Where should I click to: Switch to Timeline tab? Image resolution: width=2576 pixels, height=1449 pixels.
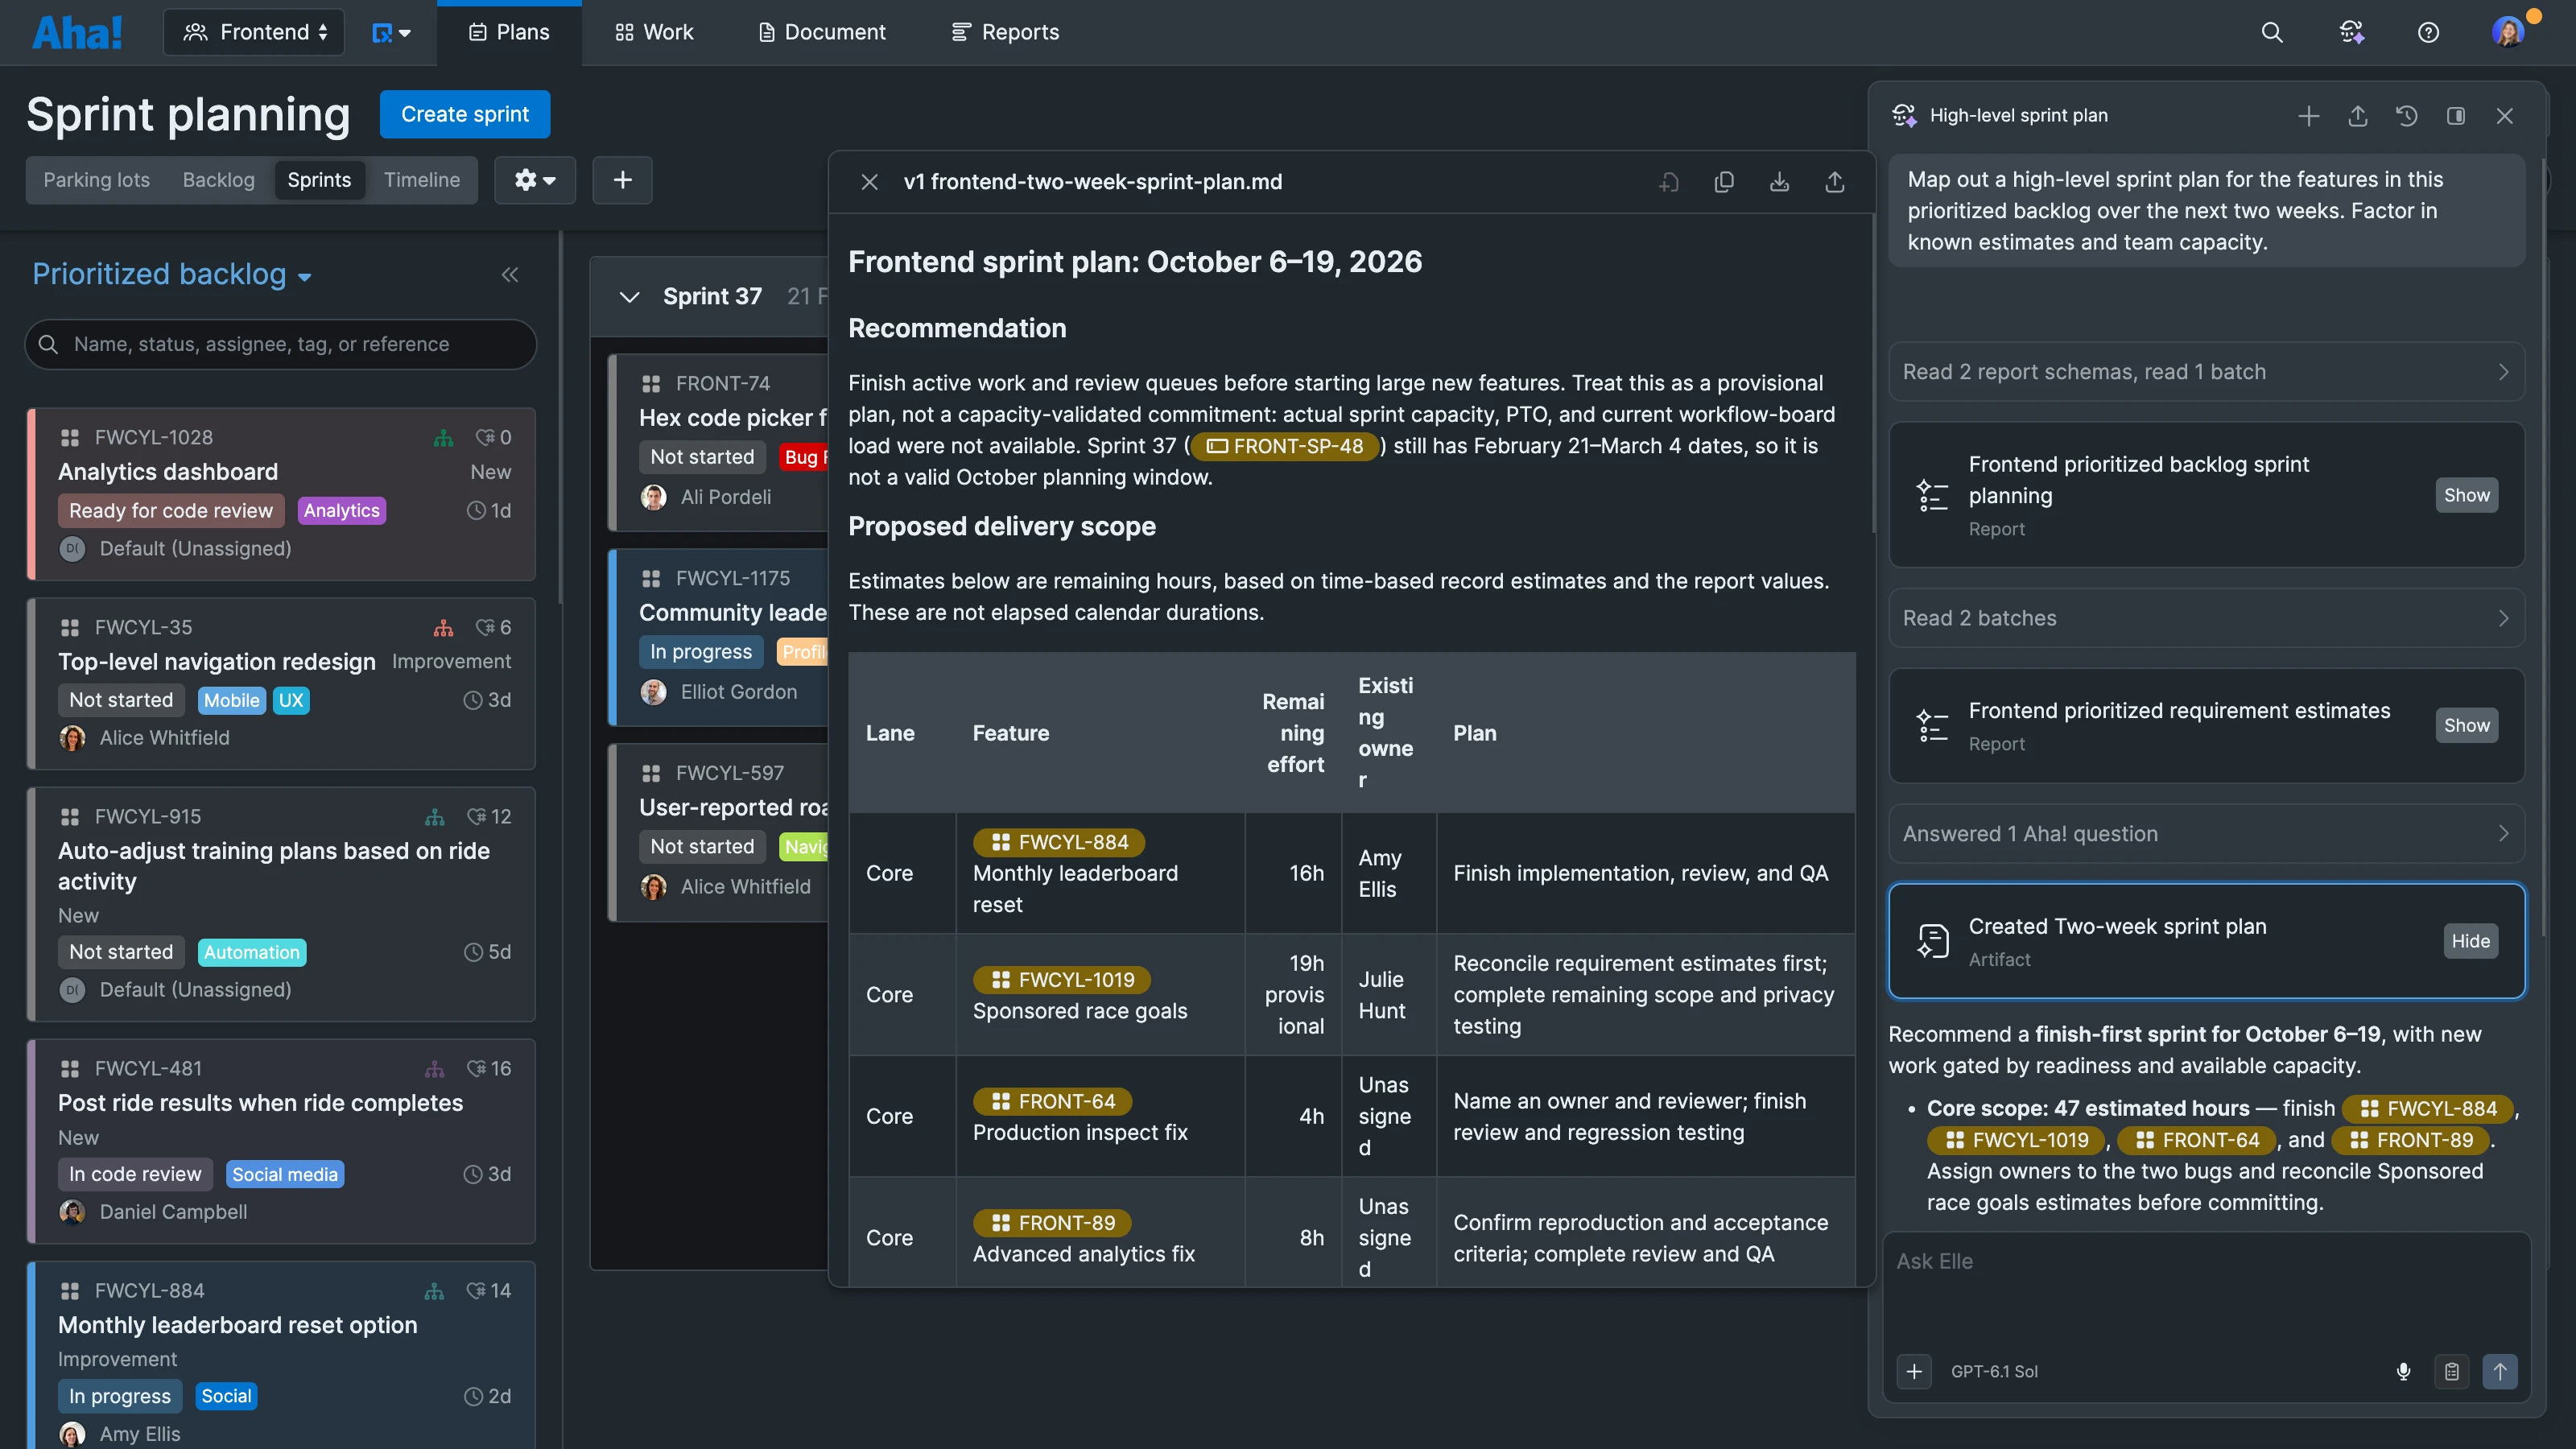point(422,180)
